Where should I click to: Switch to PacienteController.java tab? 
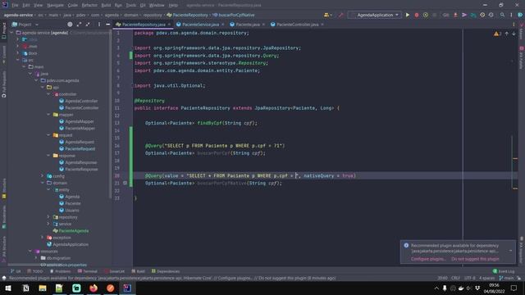(x=297, y=25)
